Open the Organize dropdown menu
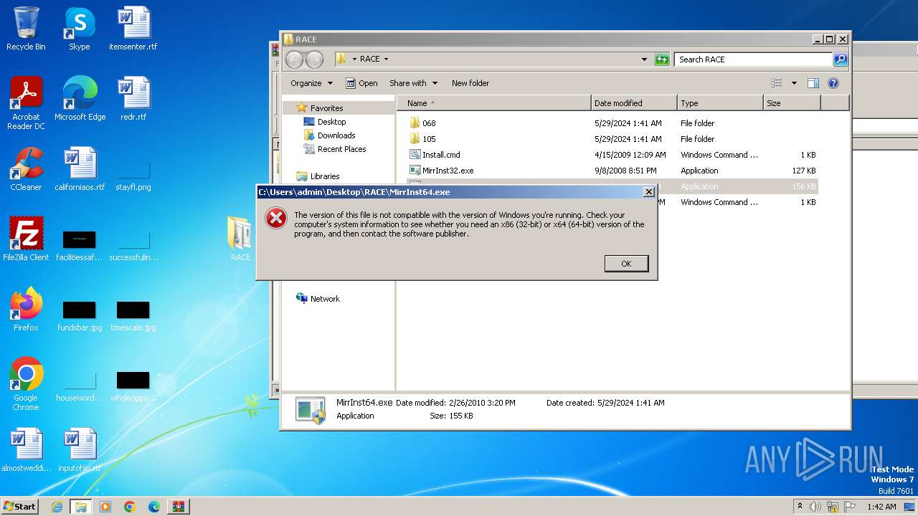Viewport: 918px width, 516px height. [311, 83]
